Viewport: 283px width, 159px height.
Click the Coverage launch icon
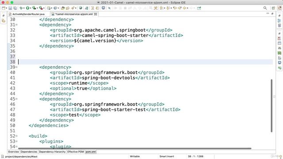tap(34, 8)
